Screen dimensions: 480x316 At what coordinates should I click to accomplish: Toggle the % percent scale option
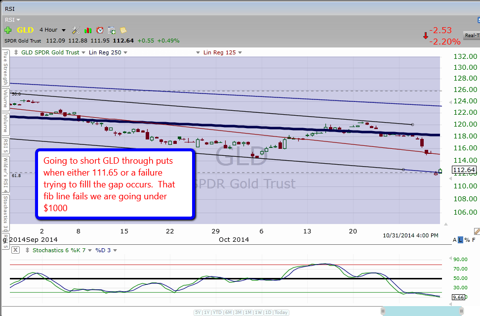[x=467, y=240]
